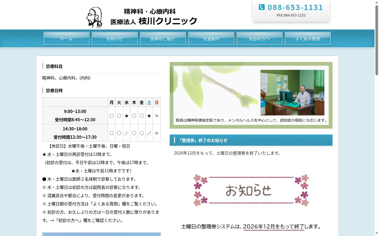Click the phone icon beside 088-653-1131
The height and width of the screenshot is (236, 379).
(262, 7)
